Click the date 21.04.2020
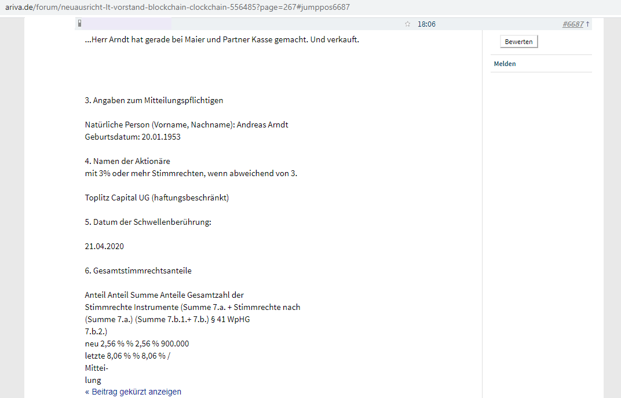The image size is (621, 398). click(x=104, y=246)
